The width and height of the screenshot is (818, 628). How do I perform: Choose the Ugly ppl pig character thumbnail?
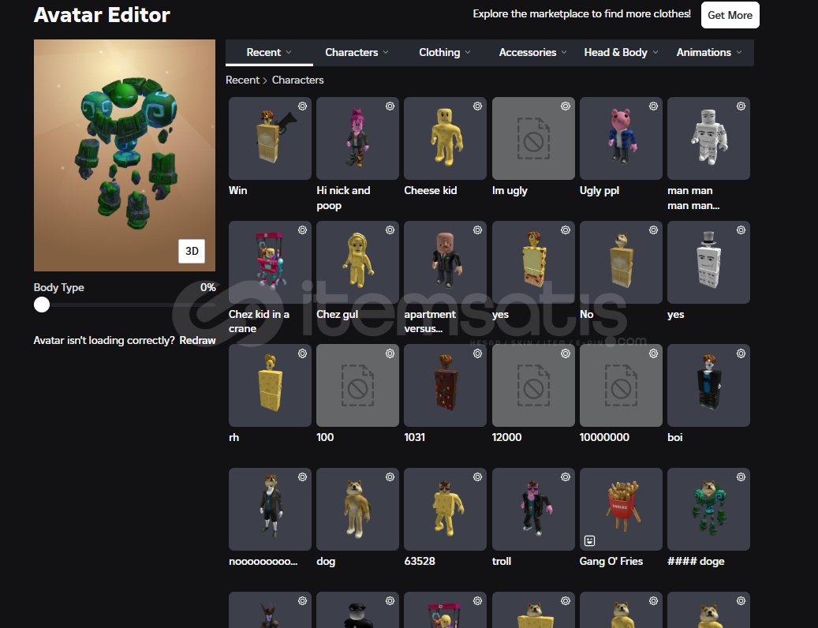coord(621,139)
